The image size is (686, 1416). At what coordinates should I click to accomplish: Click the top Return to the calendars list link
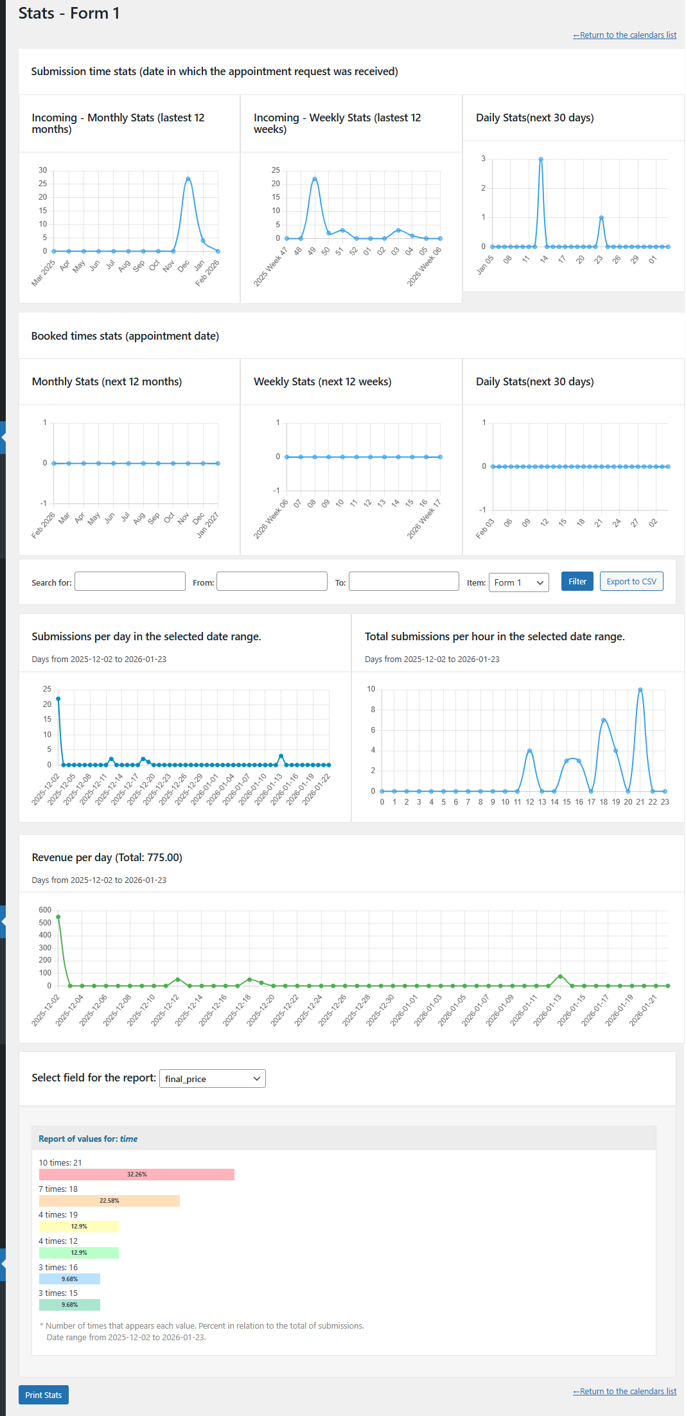[624, 35]
